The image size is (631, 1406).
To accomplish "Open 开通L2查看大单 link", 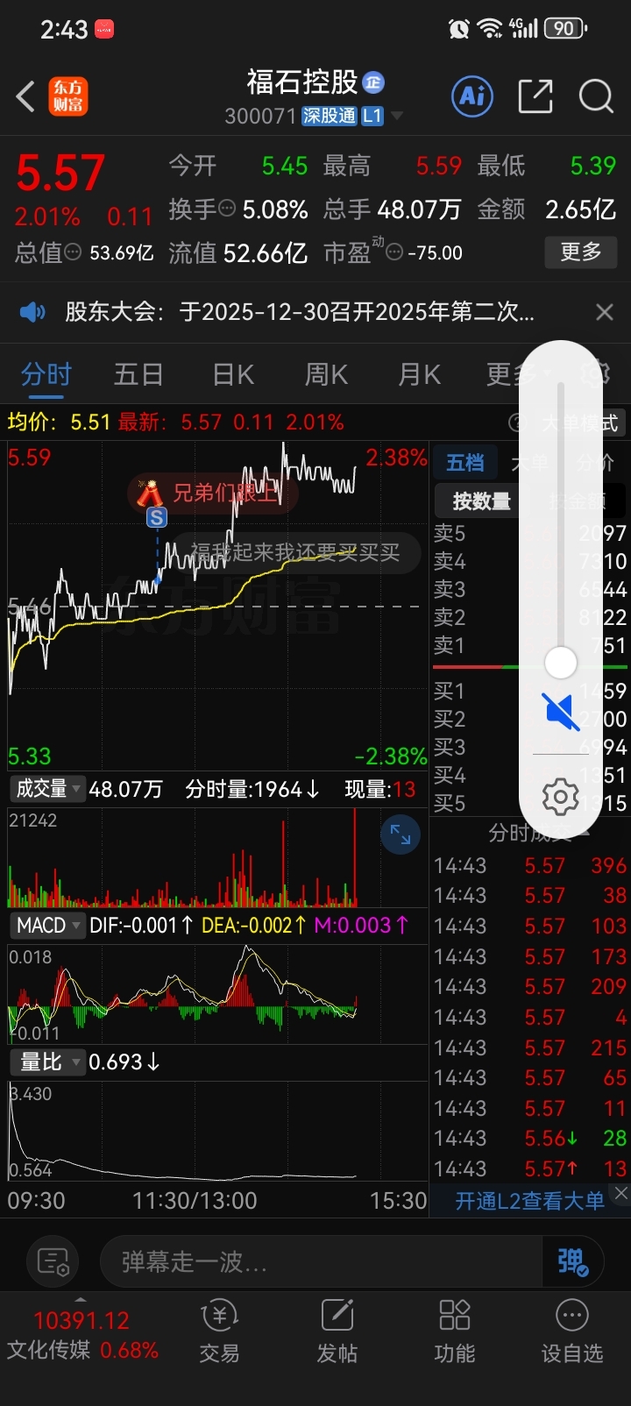I will coord(529,1201).
